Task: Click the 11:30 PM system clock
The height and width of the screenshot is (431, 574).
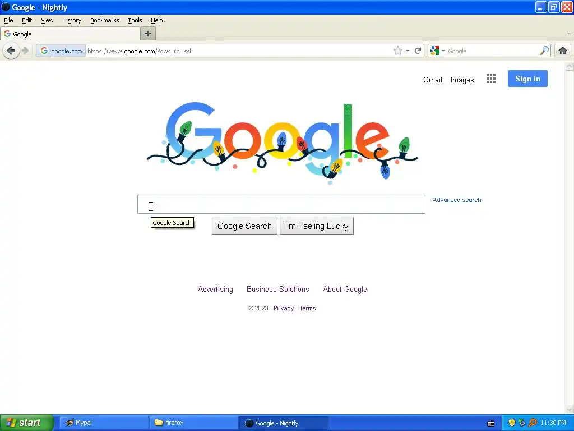Action: (x=553, y=423)
